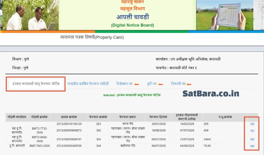Image resolution: width=264 pixels, height=155 pixels.
Task: View notice पहा for फेरफार 304
Action: coord(252,146)
